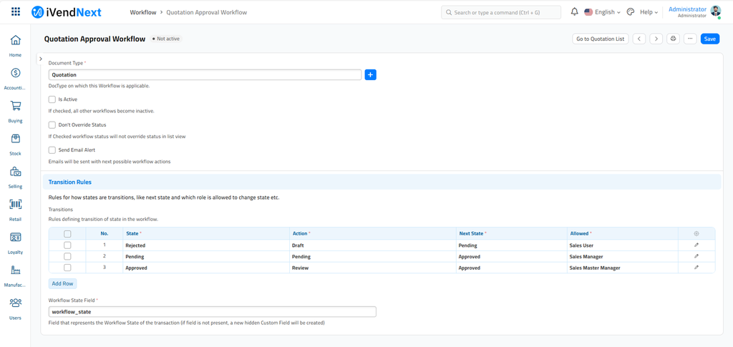Click the Workflow breadcrumb link
733x347 pixels.
pyautogui.click(x=143, y=12)
